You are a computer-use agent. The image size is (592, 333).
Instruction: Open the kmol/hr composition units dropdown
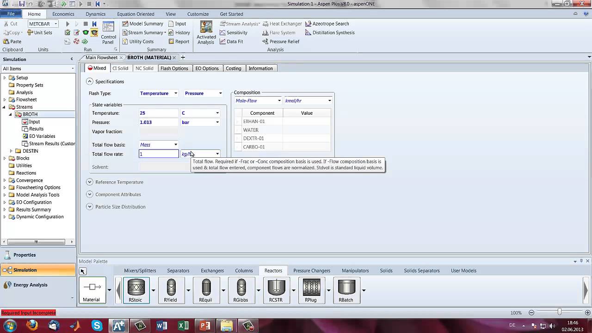click(x=329, y=101)
